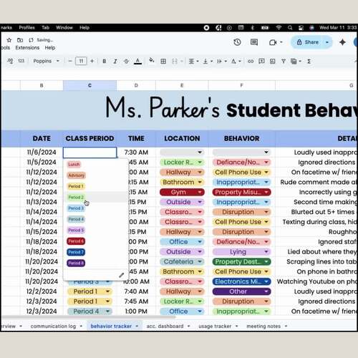Click the functions sigma icon
This screenshot has height=358, width=358.
tap(309, 62)
